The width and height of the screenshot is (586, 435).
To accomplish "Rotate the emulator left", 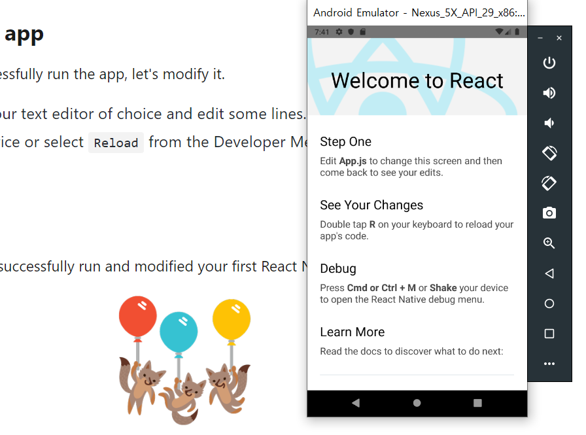I will (x=549, y=153).
